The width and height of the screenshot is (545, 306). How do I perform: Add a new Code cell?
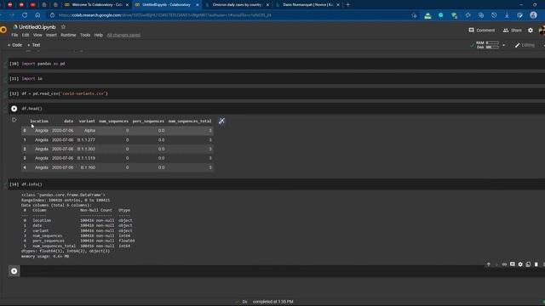tap(14, 45)
